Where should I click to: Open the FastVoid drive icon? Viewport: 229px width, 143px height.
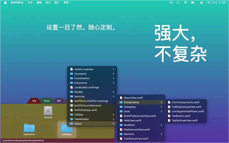pos(48,111)
